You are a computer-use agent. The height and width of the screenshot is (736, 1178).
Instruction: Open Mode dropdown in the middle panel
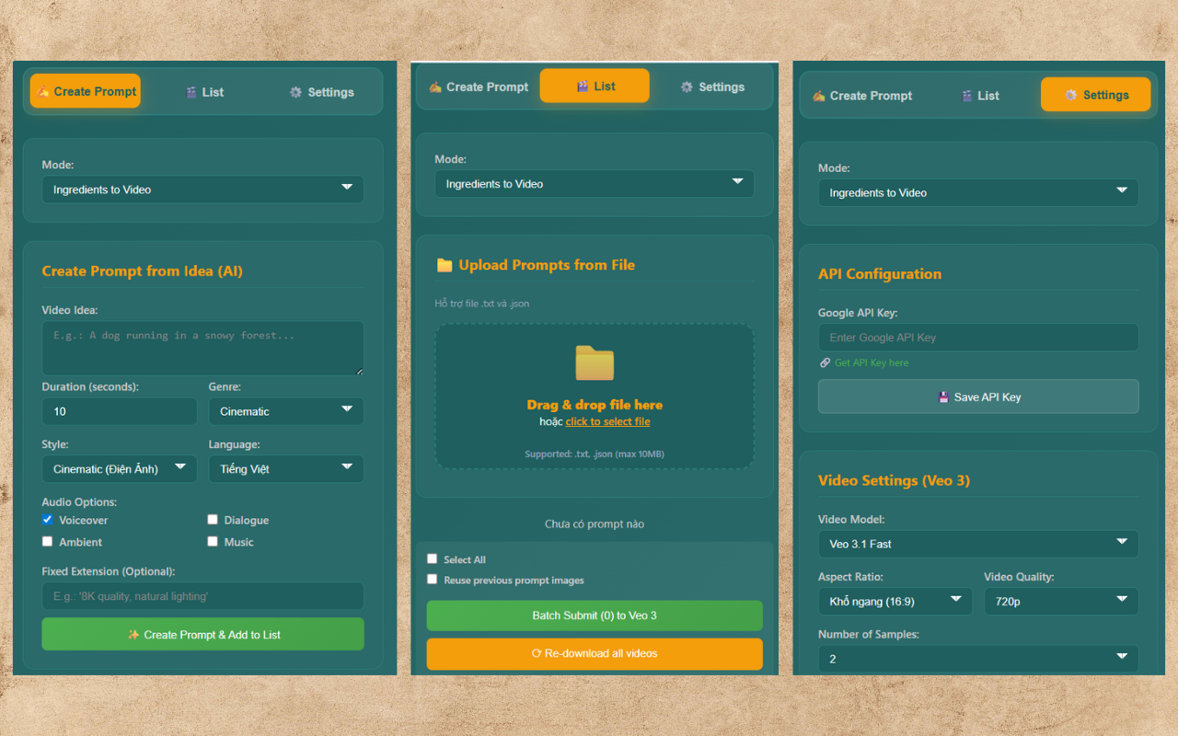click(595, 184)
